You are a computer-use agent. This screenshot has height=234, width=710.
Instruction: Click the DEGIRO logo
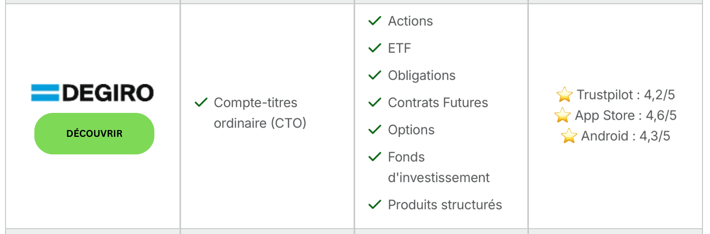point(92,93)
